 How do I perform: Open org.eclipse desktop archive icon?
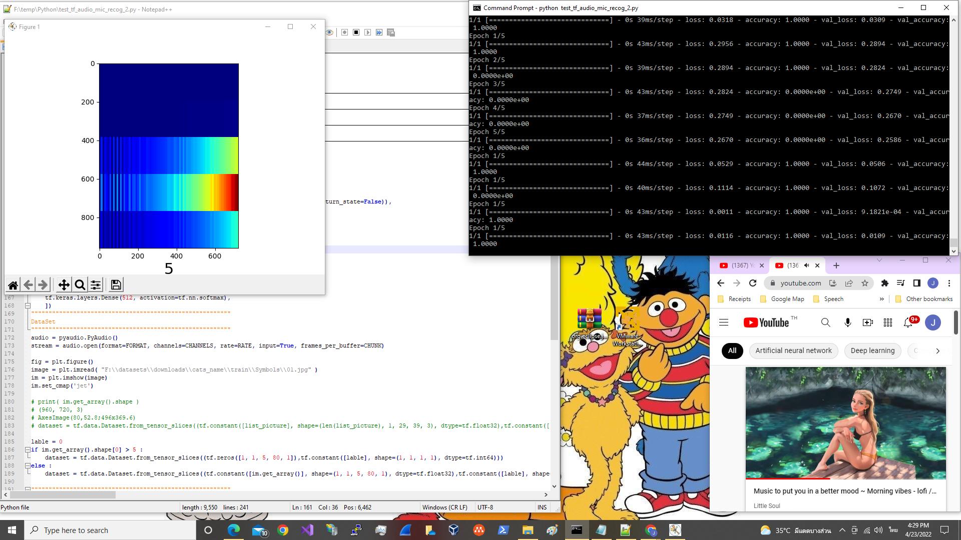(590, 324)
